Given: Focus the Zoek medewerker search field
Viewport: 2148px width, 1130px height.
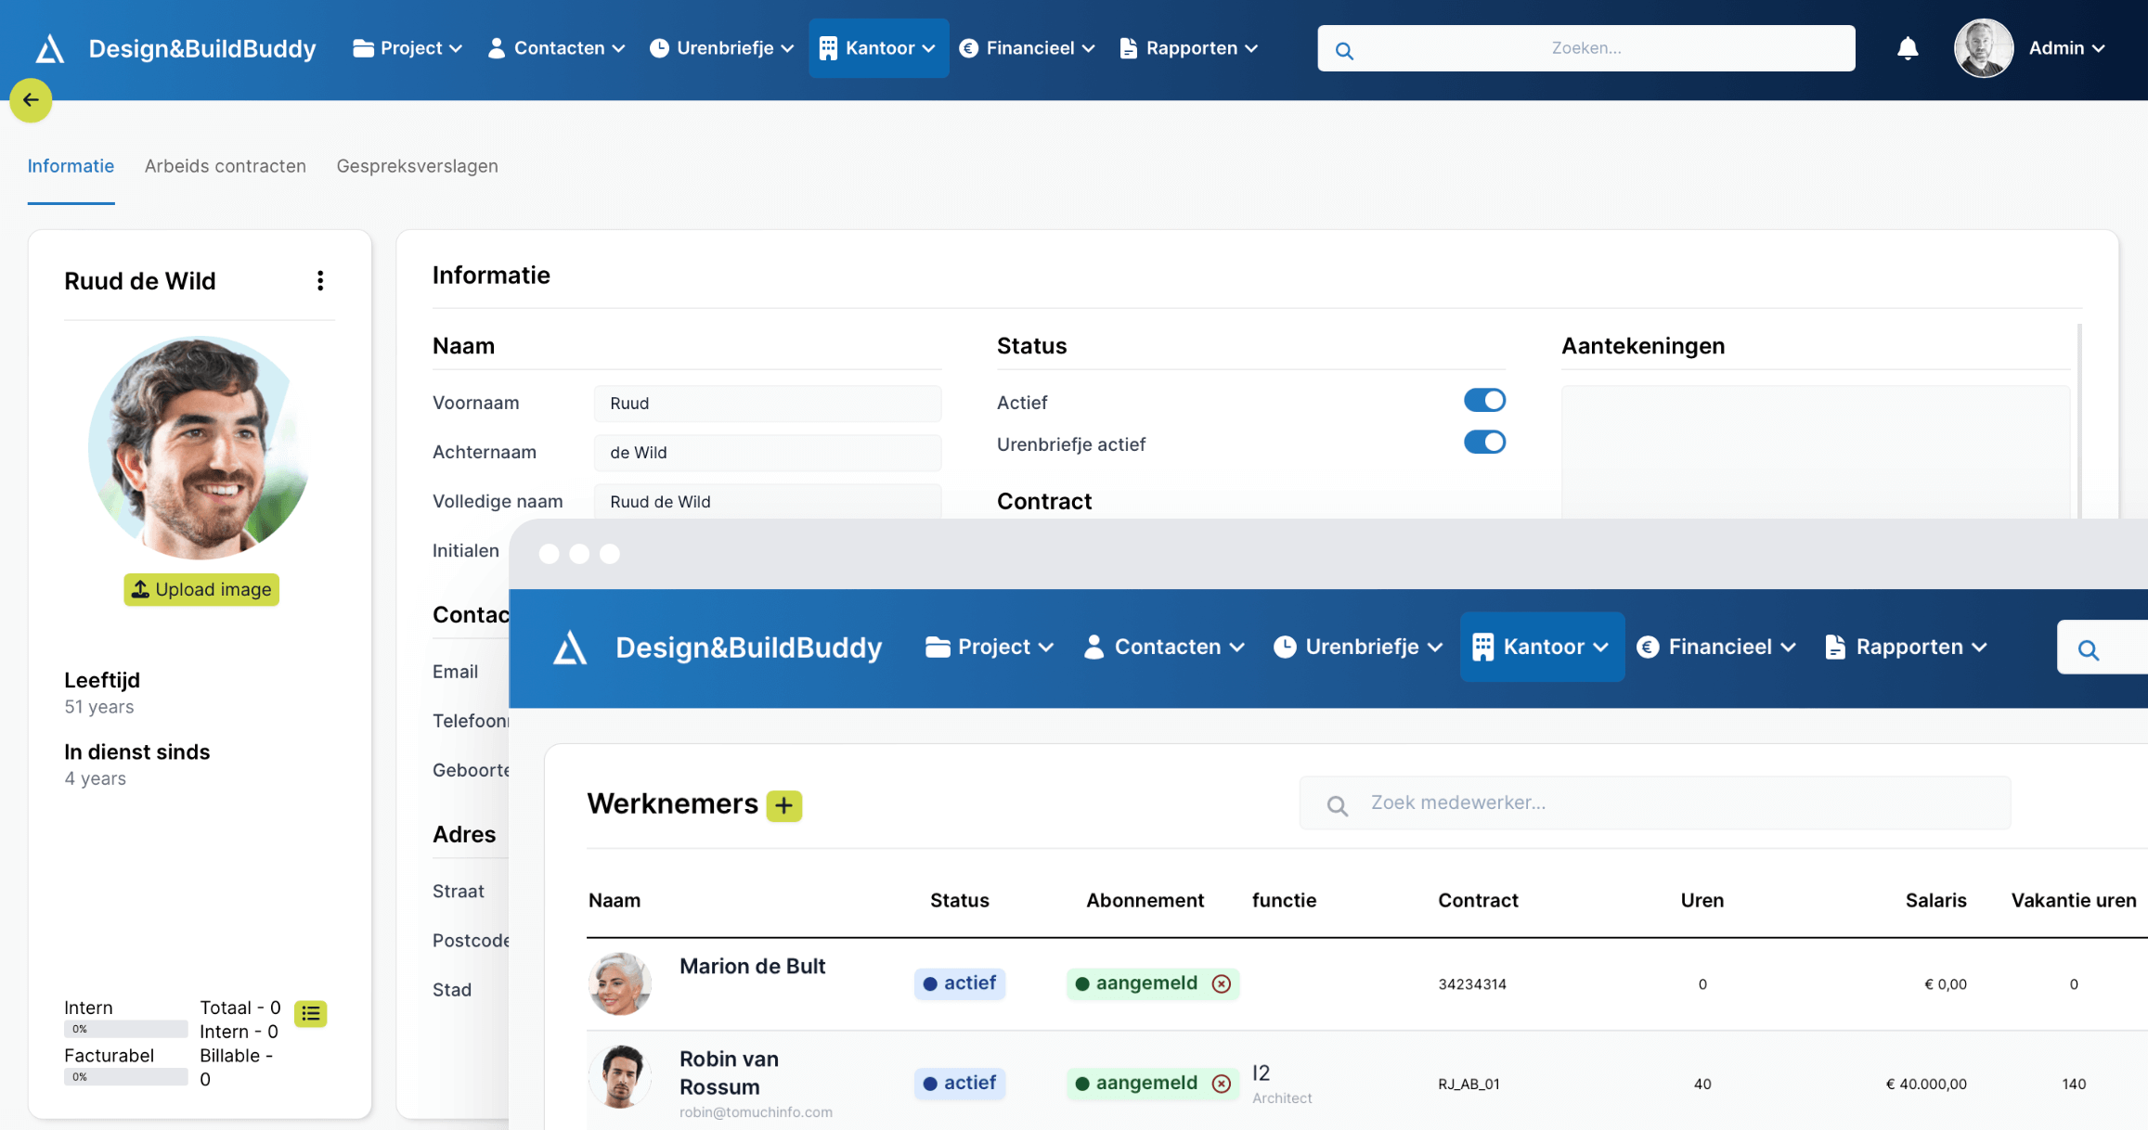Looking at the screenshot, I should [1655, 803].
